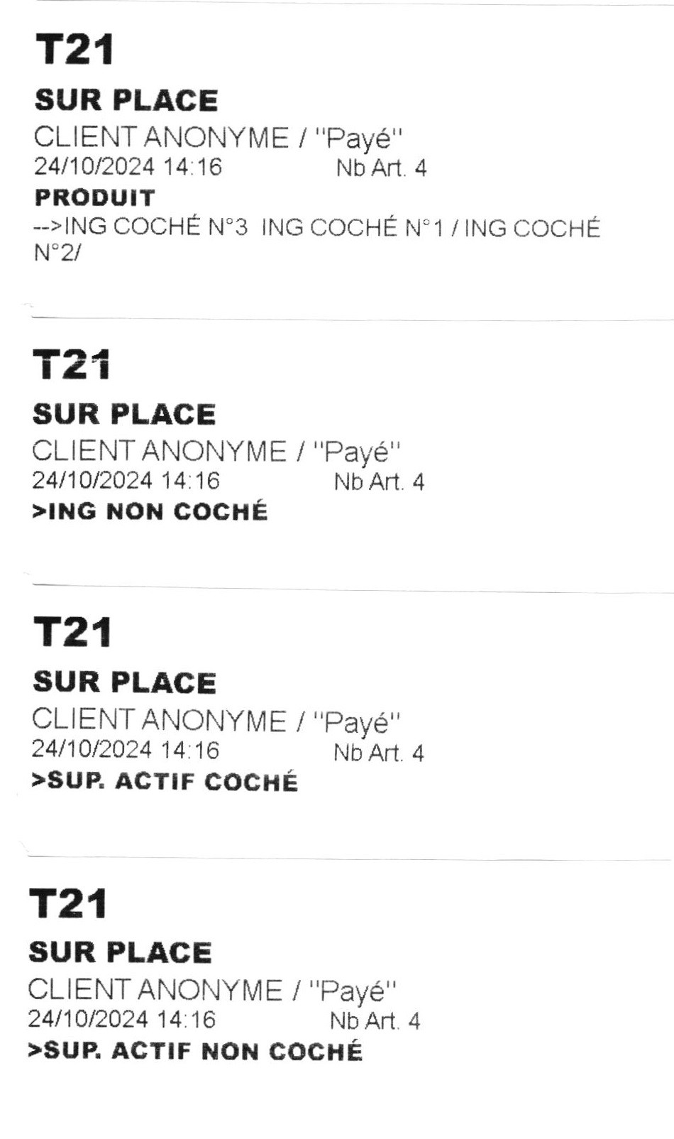The width and height of the screenshot is (674, 1139).
Task: Select the "ING COCHÉ N°1" text
Action: [x=353, y=227]
